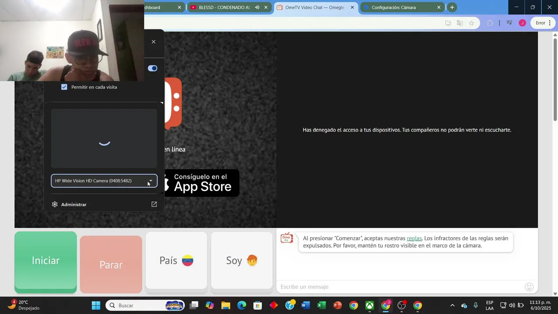The height and width of the screenshot is (314, 558).
Task: Open Chrome menu via Error button
Action: [543, 23]
